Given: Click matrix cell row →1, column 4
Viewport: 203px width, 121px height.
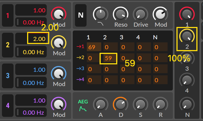Looking at the screenshot, I should click(x=144, y=47).
